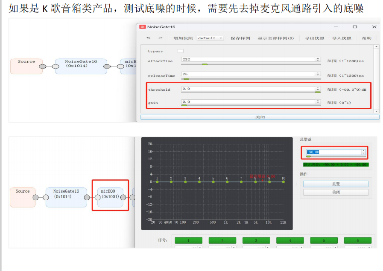The width and height of the screenshot is (383, 271).
Task: Click 增加快照 in the toolbar
Action: tap(183, 38)
